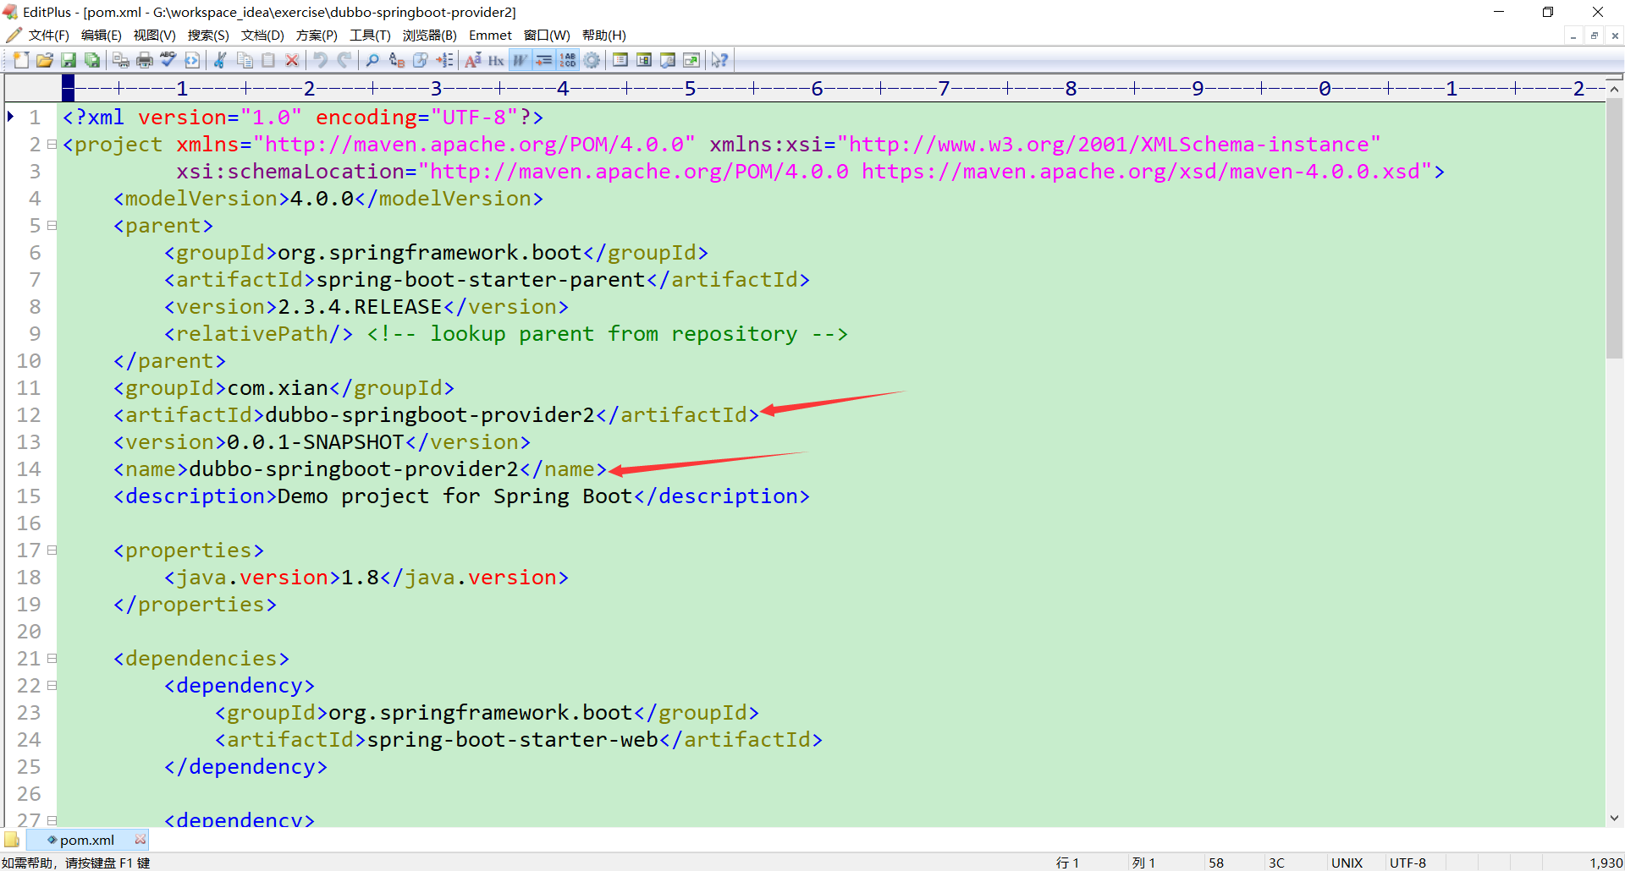Click the folder icon beside the pom.xml tab

coord(12,840)
